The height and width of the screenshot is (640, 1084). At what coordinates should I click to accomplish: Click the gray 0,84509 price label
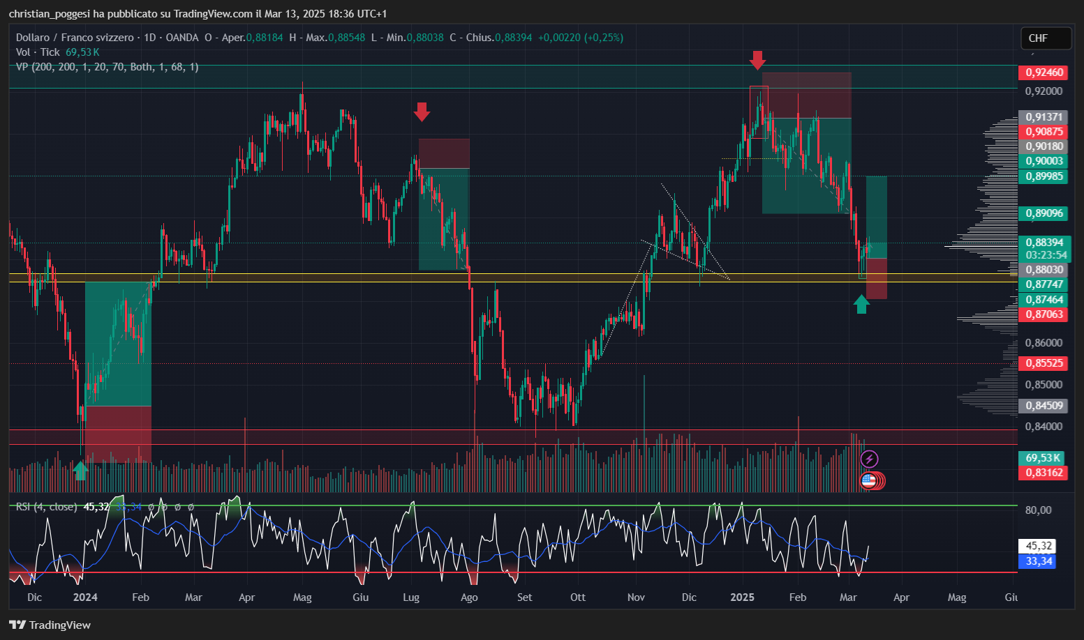click(x=1044, y=406)
